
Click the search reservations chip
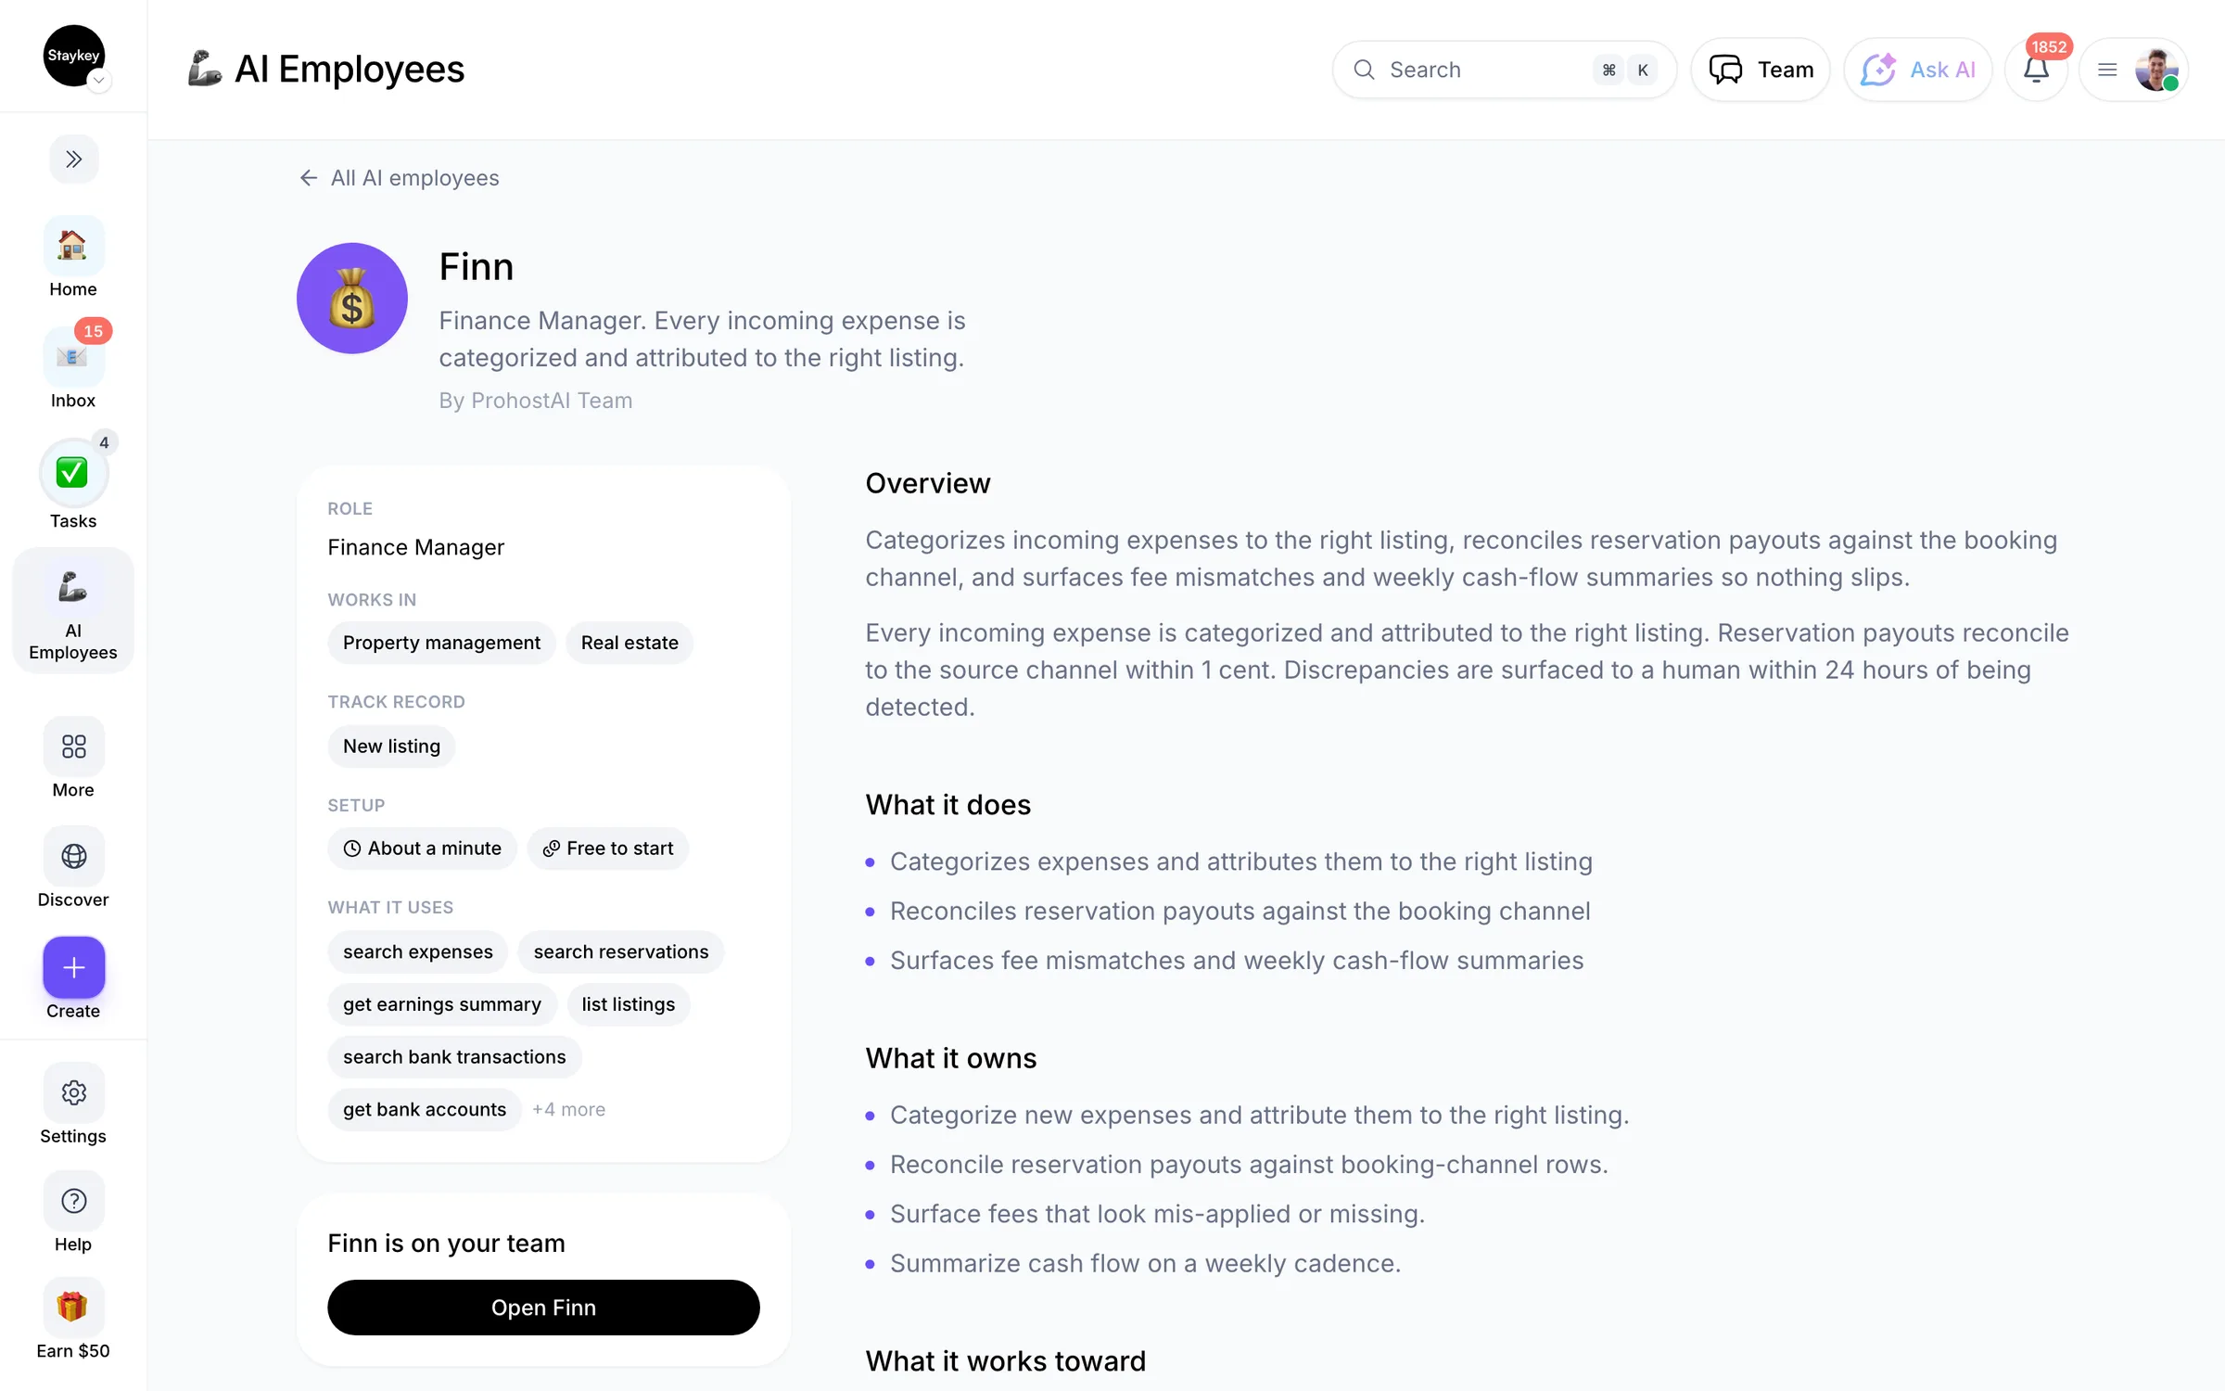621,952
